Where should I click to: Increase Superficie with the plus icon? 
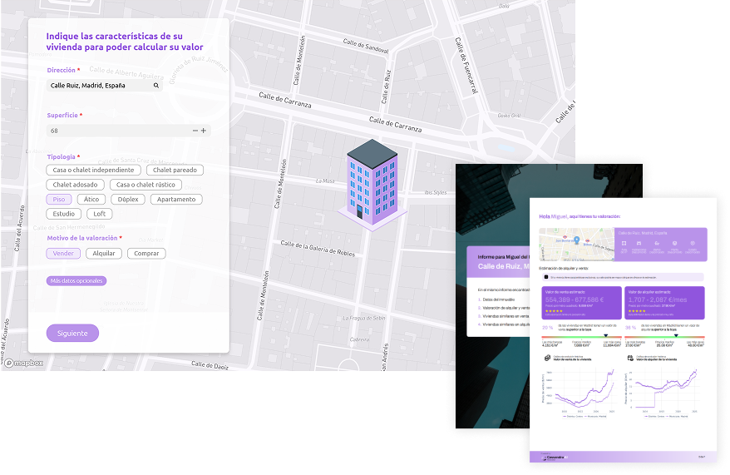click(x=204, y=131)
